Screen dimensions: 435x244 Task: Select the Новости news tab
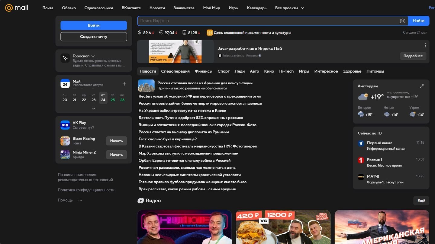[148, 71]
